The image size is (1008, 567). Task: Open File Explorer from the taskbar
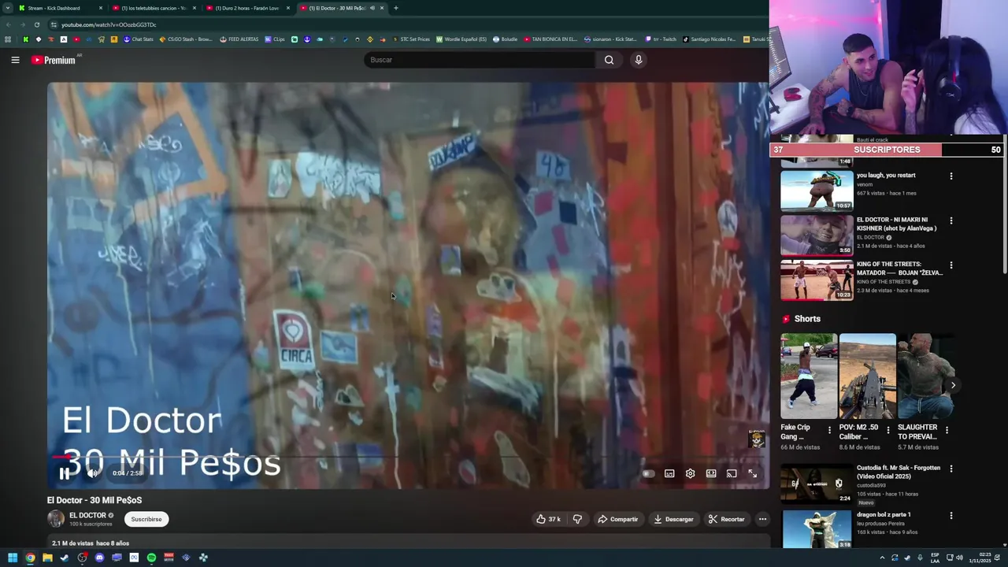(47, 558)
